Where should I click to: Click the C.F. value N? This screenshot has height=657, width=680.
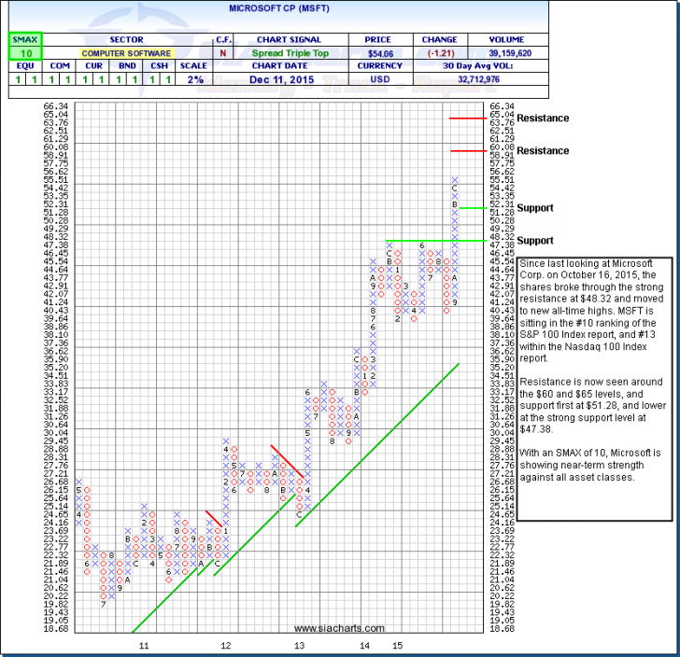(224, 54)
